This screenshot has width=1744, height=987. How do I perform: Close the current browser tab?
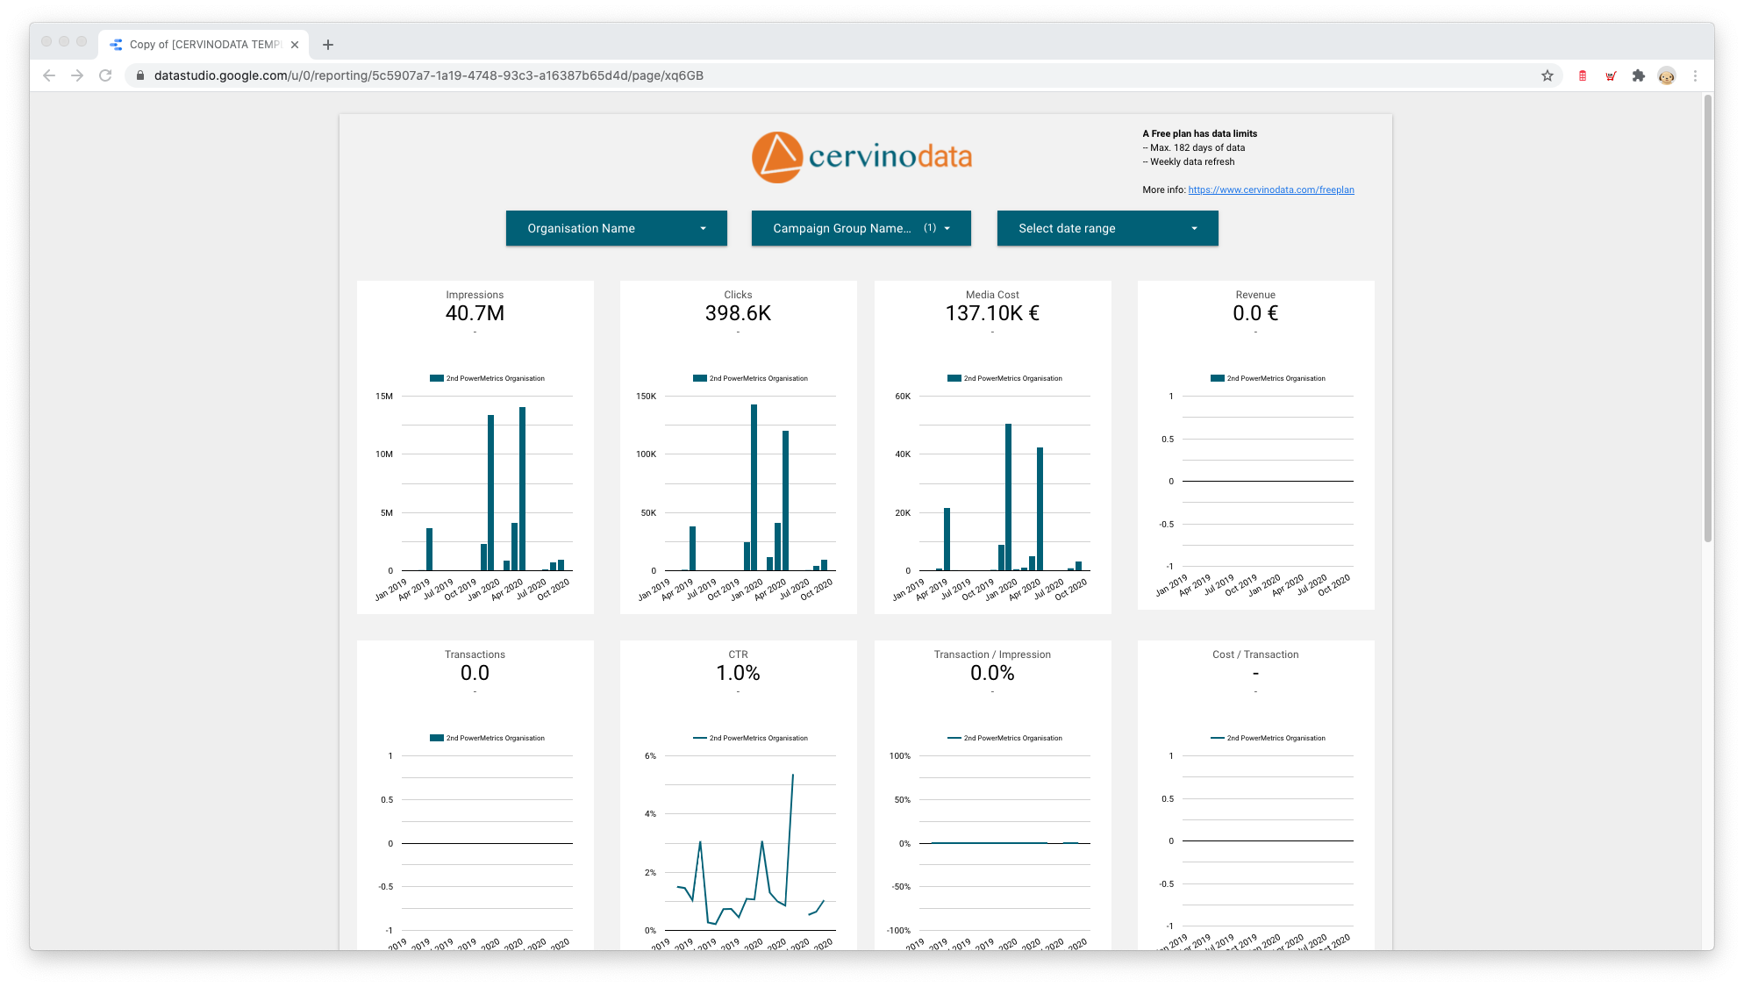point(295,44)
